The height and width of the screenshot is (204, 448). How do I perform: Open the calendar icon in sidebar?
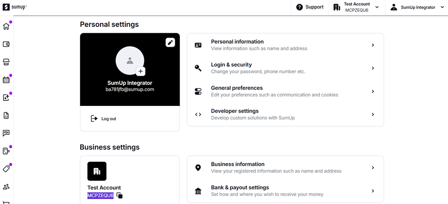(6, 80)
